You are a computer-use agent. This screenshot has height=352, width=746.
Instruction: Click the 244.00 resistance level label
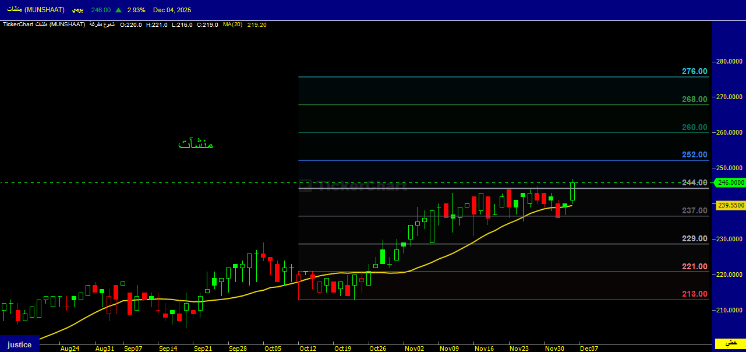[x=694, y=182]
